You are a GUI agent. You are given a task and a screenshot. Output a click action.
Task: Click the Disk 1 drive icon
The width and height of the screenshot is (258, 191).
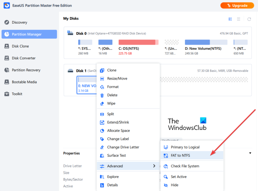[70, 71]
